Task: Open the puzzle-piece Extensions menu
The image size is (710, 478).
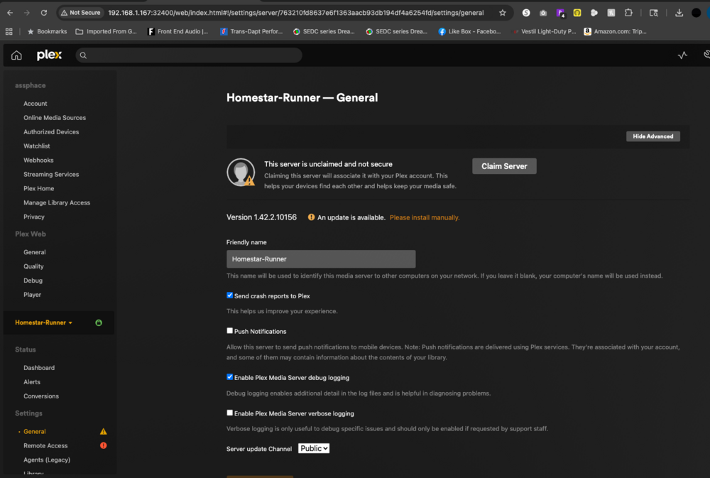Action: tap(628, 13)
